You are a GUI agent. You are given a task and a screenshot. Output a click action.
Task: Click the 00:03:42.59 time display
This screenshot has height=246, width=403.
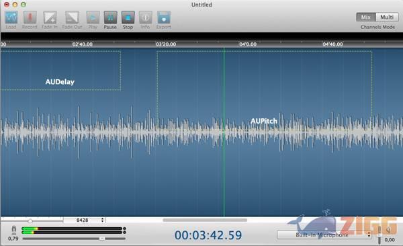(208, 235)
